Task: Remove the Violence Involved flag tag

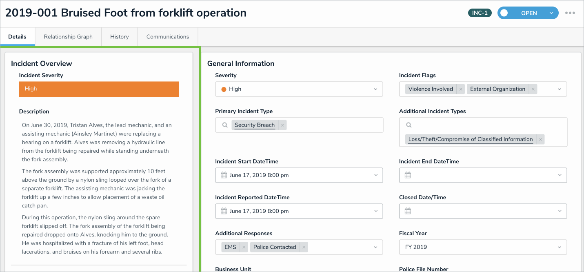Action: 461,89
